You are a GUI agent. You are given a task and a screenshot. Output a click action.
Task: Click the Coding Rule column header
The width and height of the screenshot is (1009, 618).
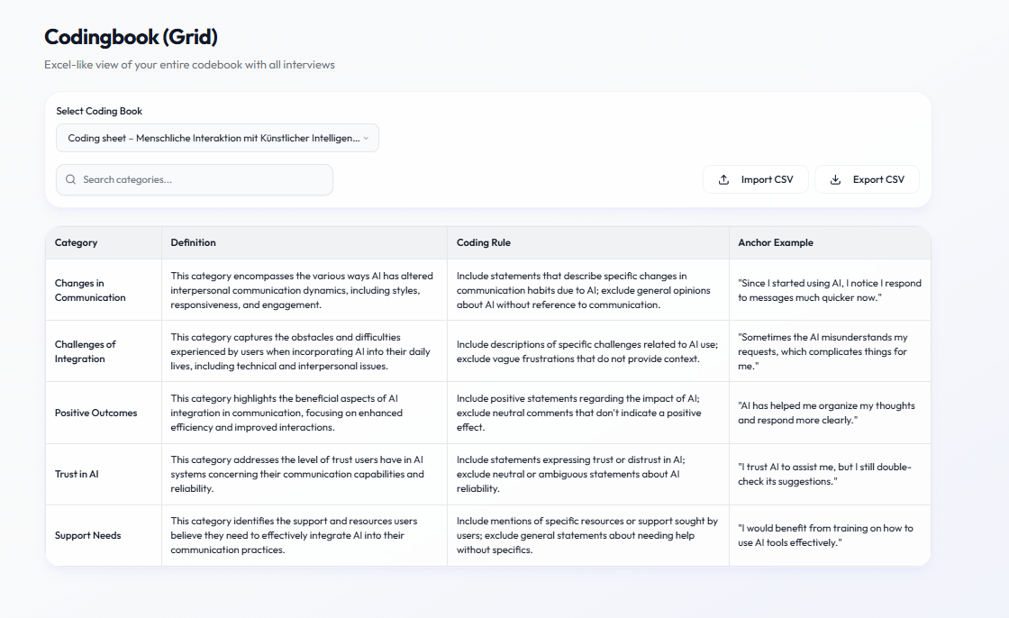(x=484, y=242)
